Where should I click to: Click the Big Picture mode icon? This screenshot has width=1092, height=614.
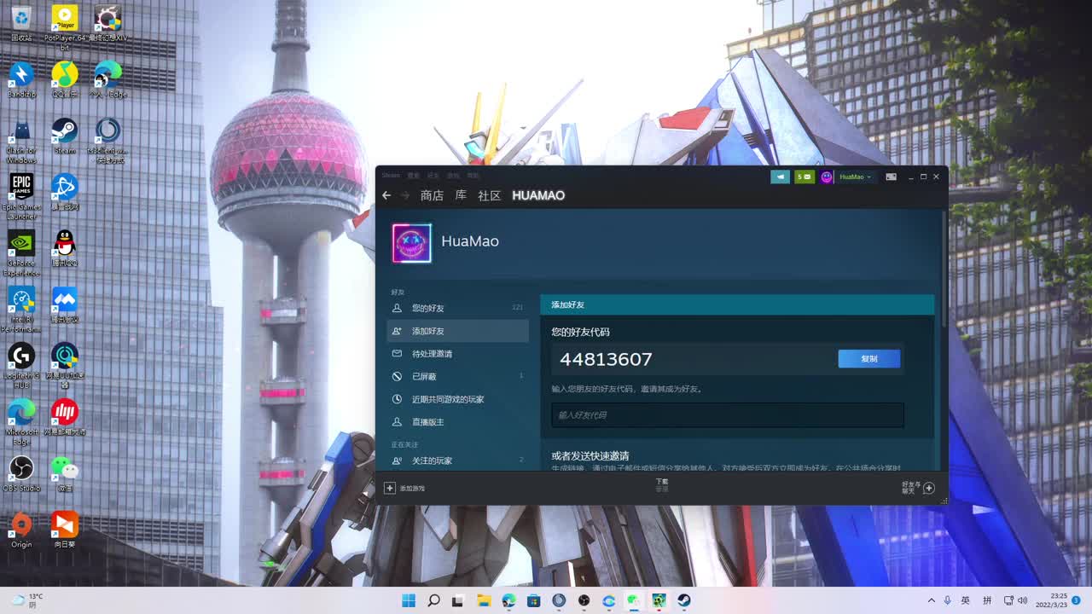coord(891,177)
